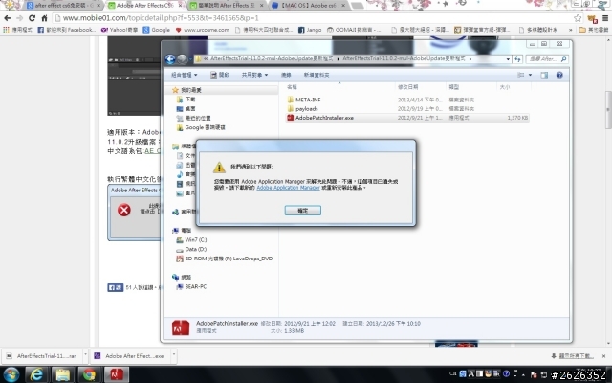
Task: Reload the page in Chrome
Action: coord(32,18)
